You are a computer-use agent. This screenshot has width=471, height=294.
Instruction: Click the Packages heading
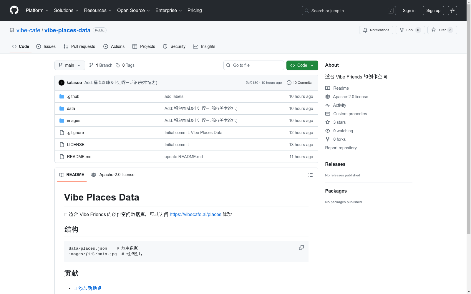pyautogui.click(x=336, y=191)
